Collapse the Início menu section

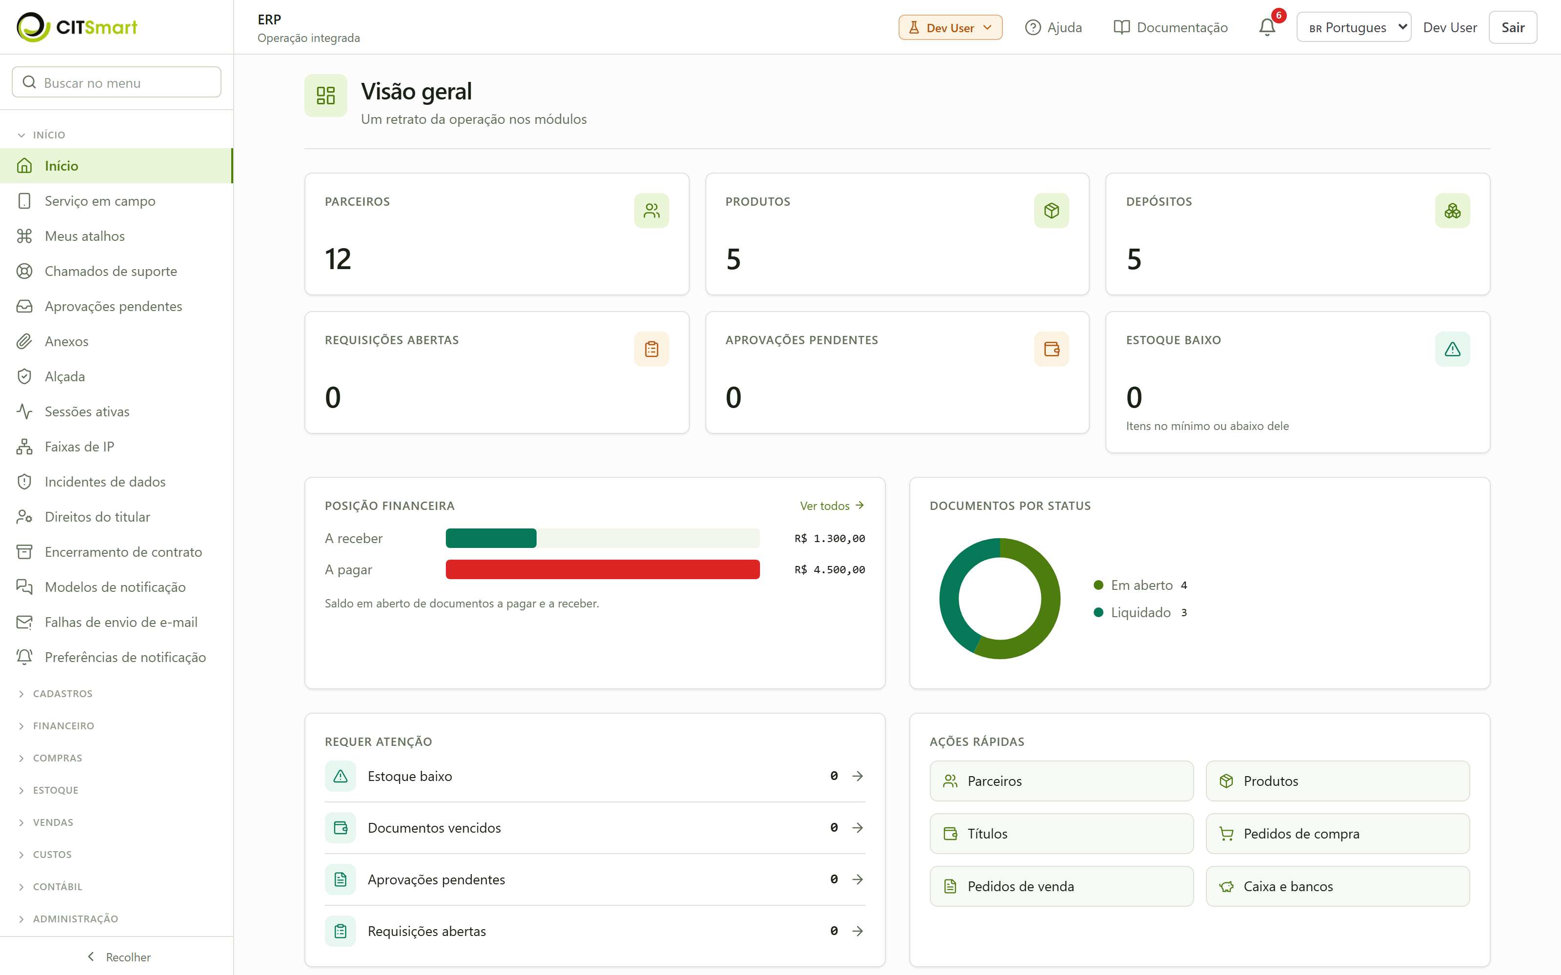point(49,135)
